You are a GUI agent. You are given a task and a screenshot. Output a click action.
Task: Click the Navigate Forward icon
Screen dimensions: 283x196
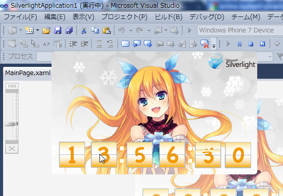pyautogui.click(x=175, y=30)
